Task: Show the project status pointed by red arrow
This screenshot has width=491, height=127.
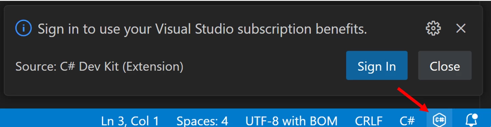Action: pyautogui.click(x=439, y=120)
